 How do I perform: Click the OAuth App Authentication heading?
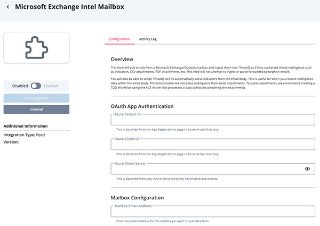[x=142, y=106]
